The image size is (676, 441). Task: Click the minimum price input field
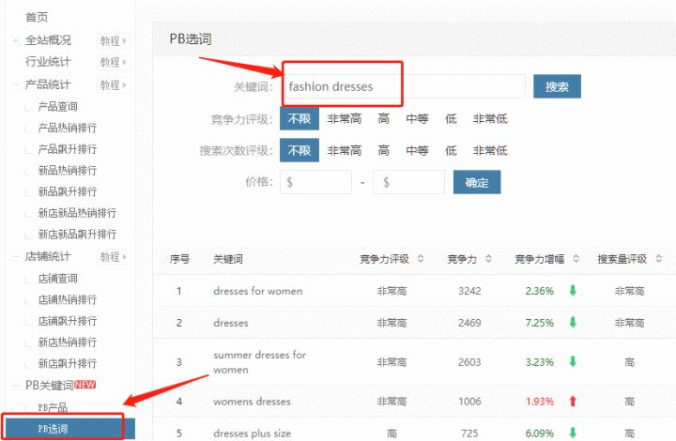click(315, 182)
